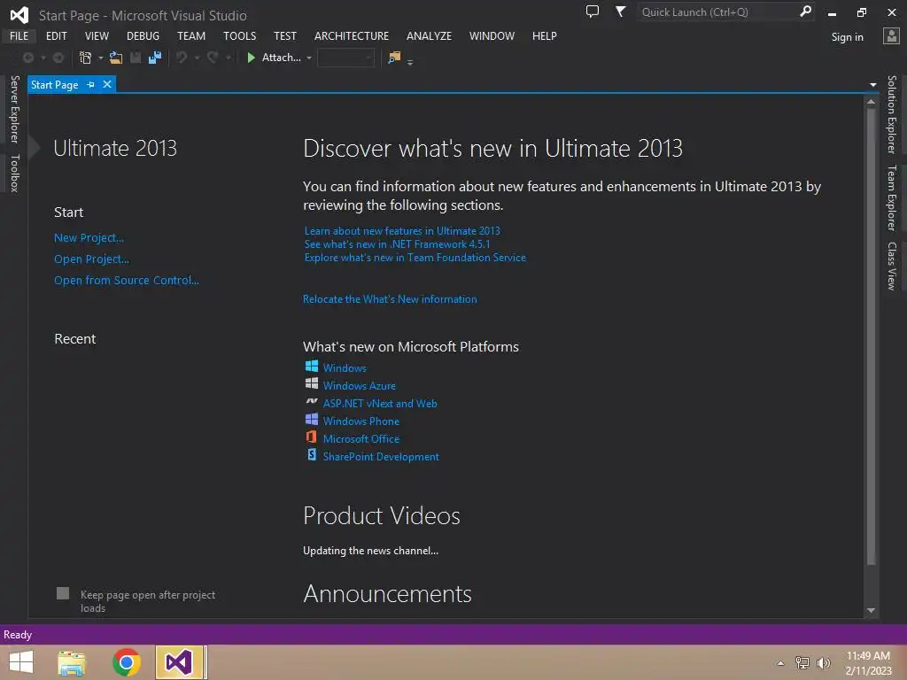907x680 pixels.
Task: Click the Navigate Backward toolbar icon
Action: coord(27,58)
